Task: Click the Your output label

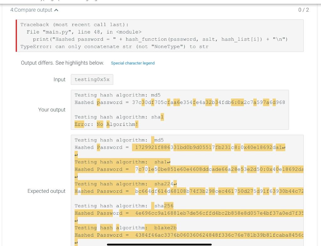Action: pyautogui.click(x=52, y=110)
